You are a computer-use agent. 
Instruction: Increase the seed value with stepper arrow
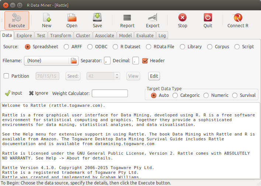[117, 74]
